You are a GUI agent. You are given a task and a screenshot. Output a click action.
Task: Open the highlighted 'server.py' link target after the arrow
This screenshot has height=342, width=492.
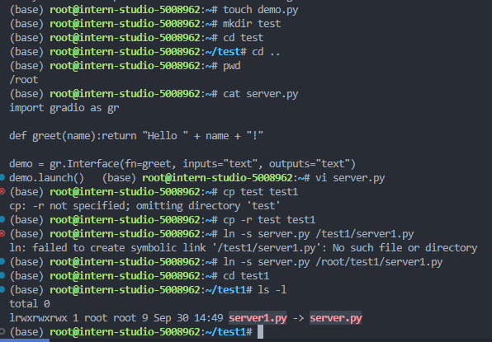tap(336, 318)
